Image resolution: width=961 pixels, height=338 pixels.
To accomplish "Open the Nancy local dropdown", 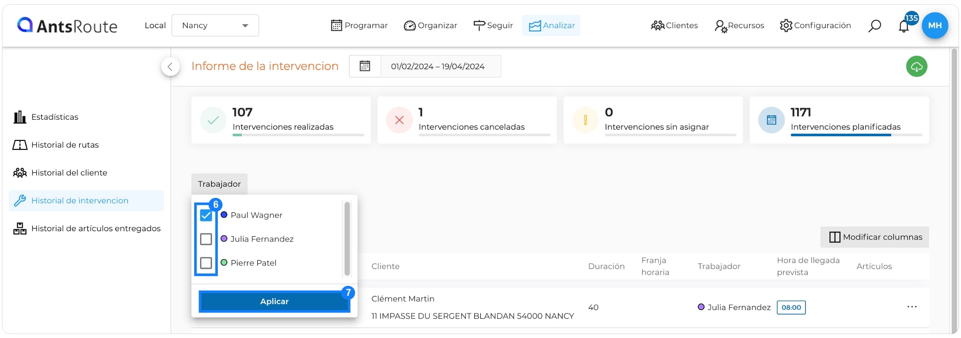I will click(x=215, y=25).
